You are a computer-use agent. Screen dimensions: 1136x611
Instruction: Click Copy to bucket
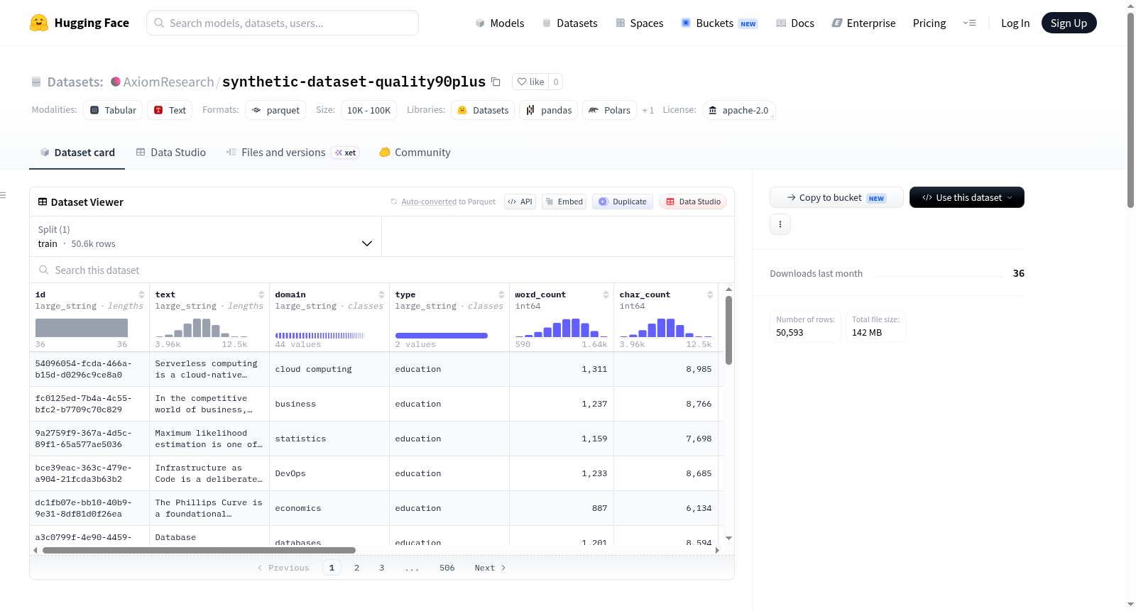tap(836, 197)
